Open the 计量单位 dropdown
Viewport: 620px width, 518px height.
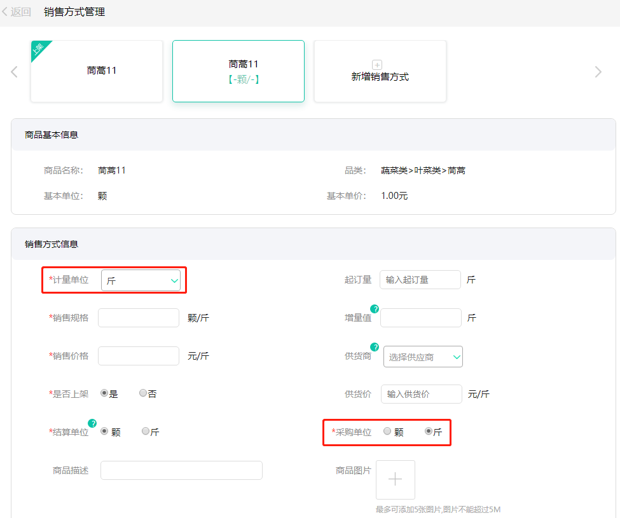(x=141, y=280)
